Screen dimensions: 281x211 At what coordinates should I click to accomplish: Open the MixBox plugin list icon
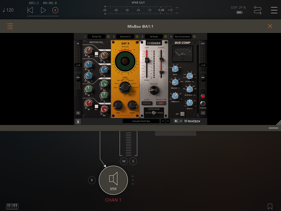click(x=10, y=26)
